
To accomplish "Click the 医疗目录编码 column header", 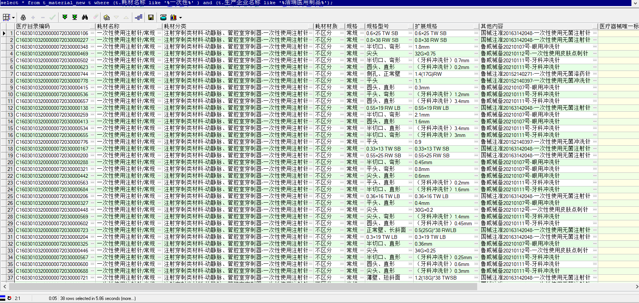I will click(x=55, y=26).
